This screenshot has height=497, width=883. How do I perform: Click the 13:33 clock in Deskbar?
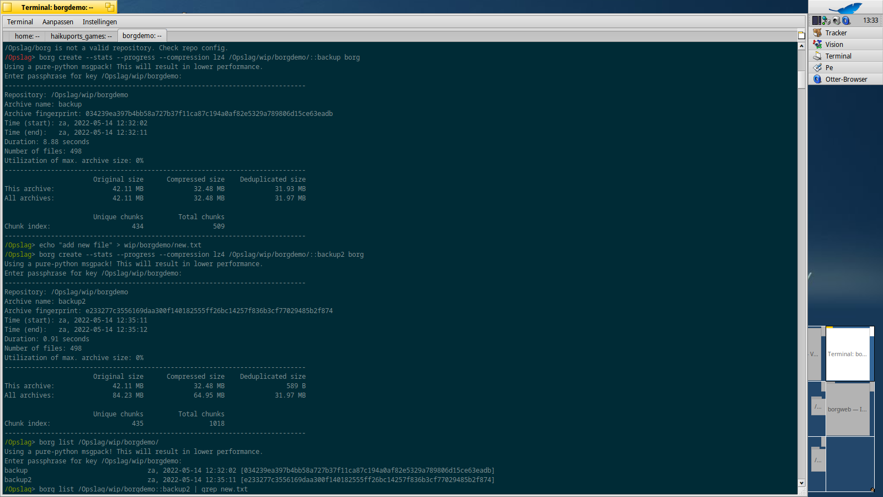(870, 20)
